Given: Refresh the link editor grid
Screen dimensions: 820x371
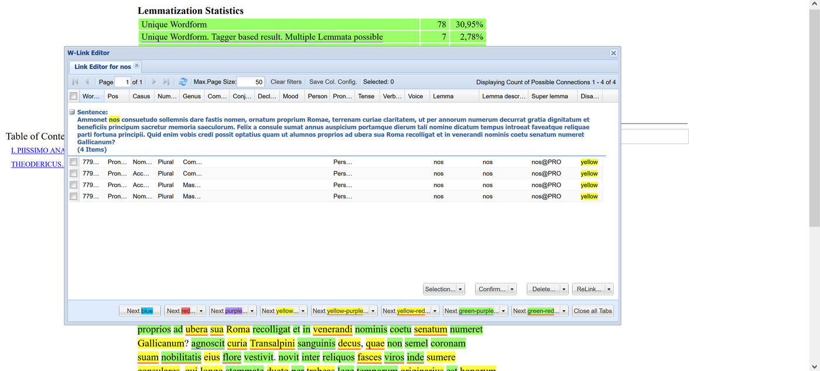Looking at the screenshot, I should click(183, 82).
